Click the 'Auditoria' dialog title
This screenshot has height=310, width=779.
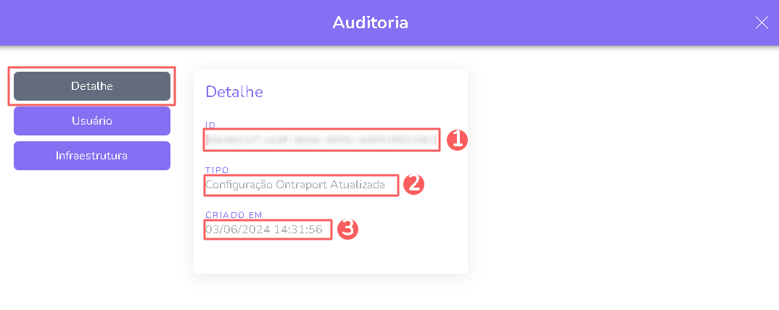[x=370, y=22]
